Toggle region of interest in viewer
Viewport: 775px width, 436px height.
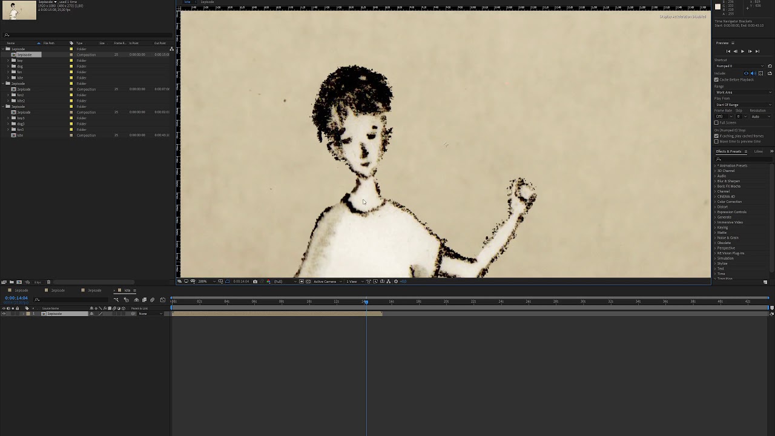(x=302, y=282)
